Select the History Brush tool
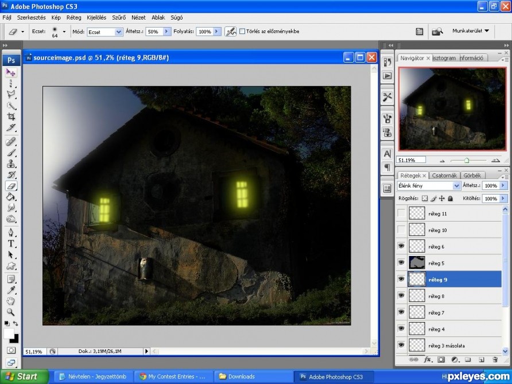512x384 pixels. (11, 174)
